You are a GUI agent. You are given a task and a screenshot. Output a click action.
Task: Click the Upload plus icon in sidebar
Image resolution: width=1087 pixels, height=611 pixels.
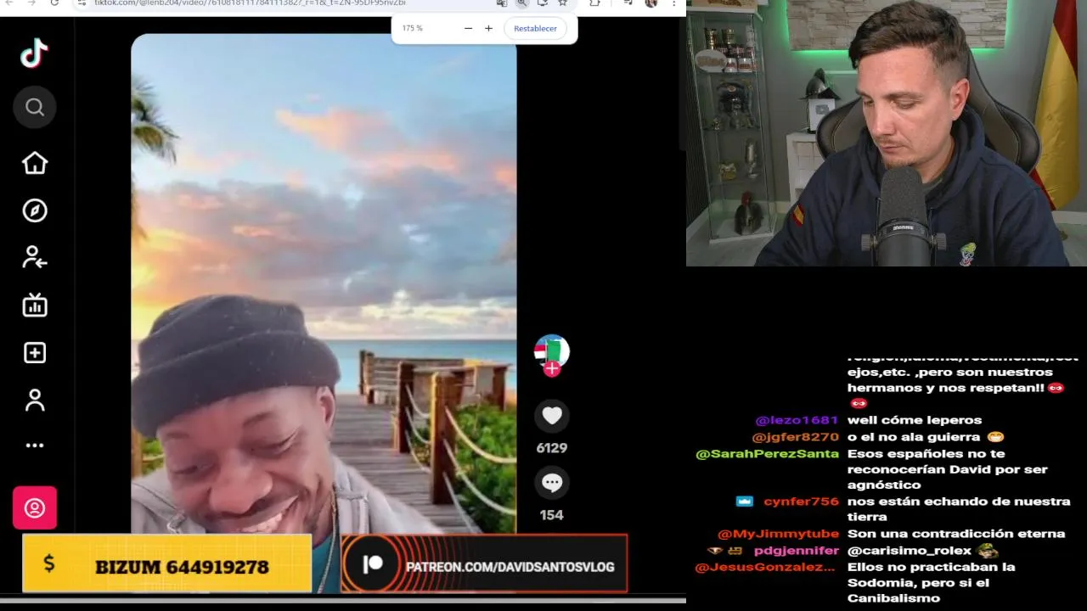click(35, 352)
